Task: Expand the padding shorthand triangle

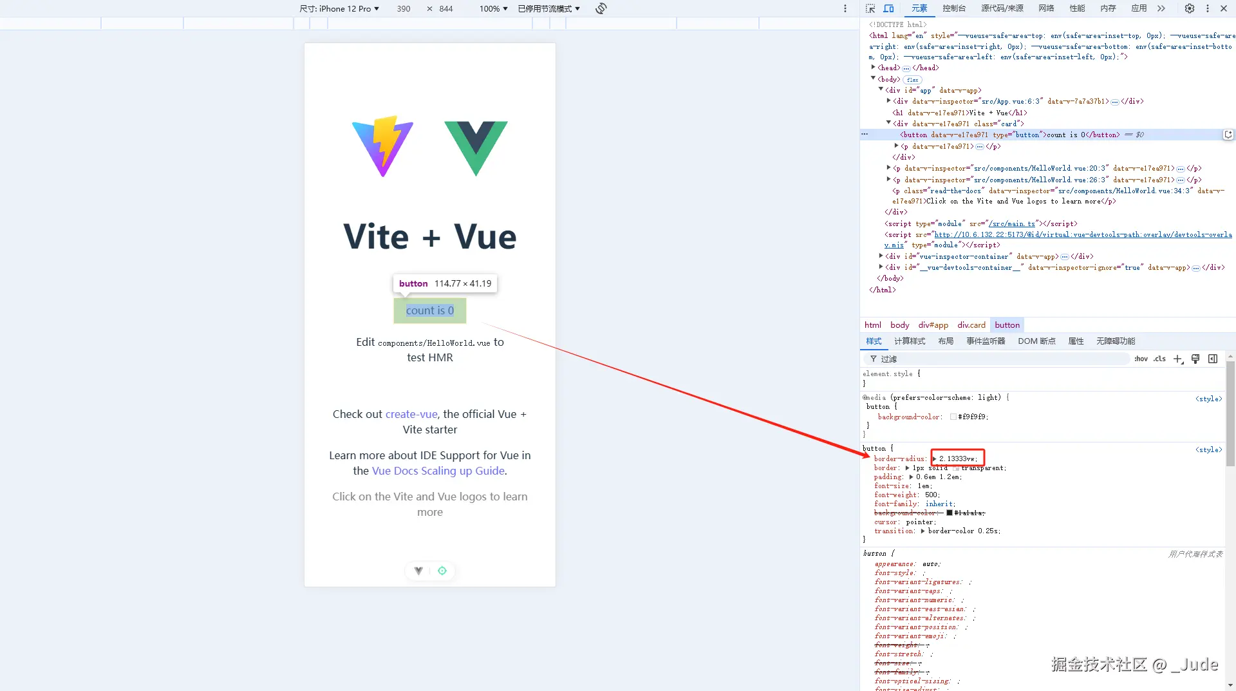Action: (911, 477)
